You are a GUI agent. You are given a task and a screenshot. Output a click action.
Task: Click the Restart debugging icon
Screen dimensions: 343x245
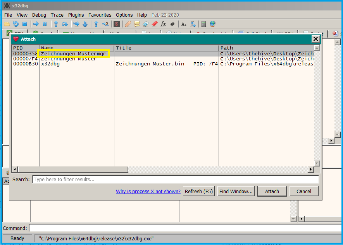click(x=16, y=24)
